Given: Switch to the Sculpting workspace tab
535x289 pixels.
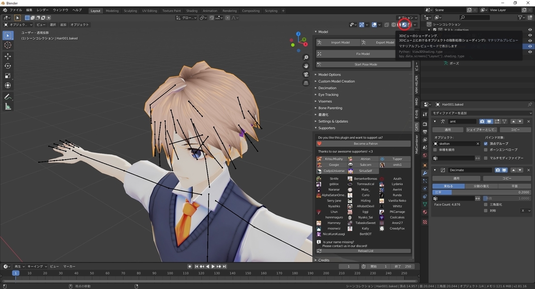Looking at the screenshot, I should (131, 11).
